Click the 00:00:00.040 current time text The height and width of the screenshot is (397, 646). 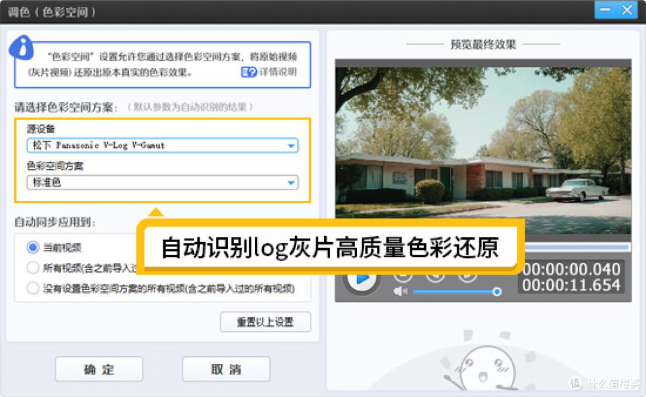click(571, 269)
